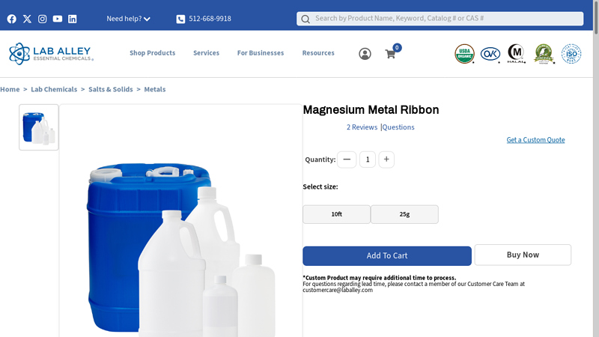Decrease quantity with minus button
Viewport: 599px width, 337px height.
point(347,160)
